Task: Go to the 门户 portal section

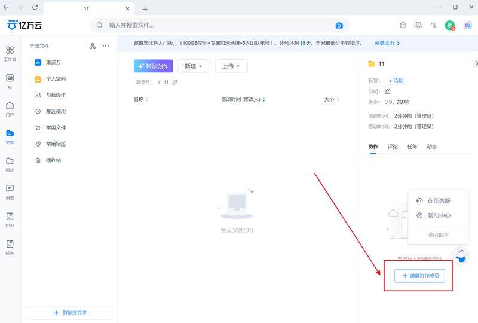Action: click(x=10, y=109)
